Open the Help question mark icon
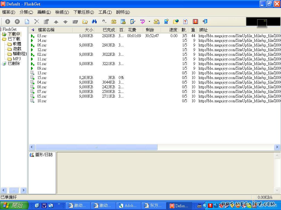This screenshot has width=281, height=210. [185, 22]
